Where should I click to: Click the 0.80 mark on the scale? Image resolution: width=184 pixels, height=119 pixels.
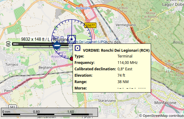pos(36,112)
